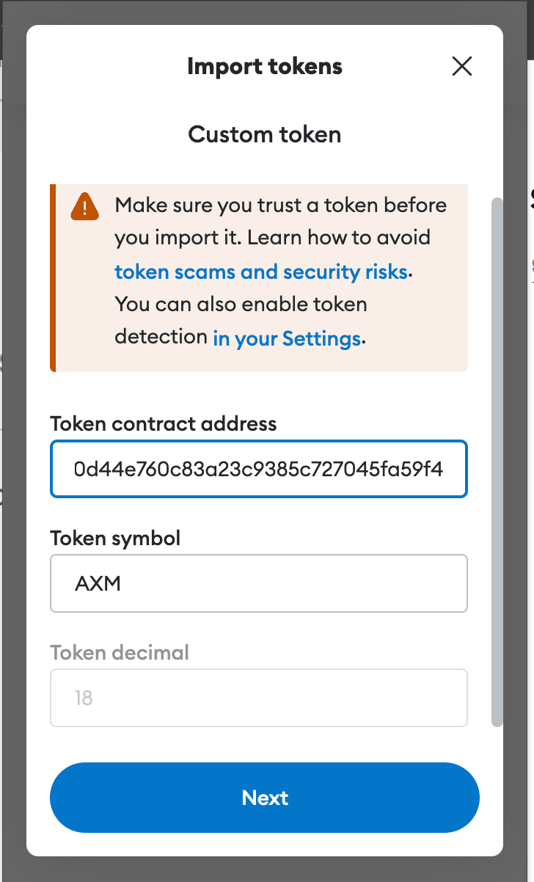Image resolution: width=534 pixels, height=882 pixels.
Task: Click the 18 placeholder decimal value
Action: [82, 697]
